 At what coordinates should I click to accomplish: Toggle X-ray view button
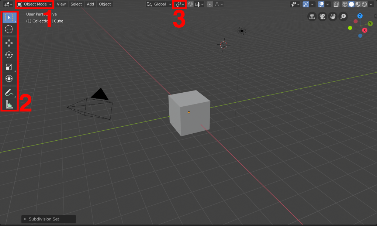coord(336,4)
